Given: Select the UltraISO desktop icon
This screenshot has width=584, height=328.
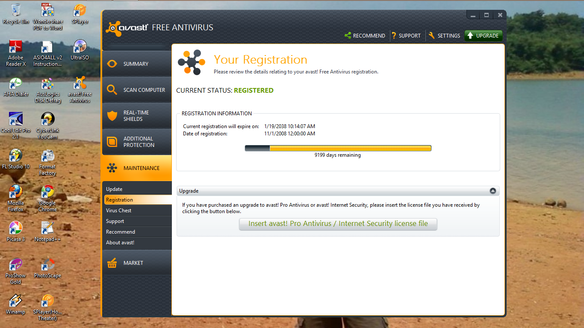Looking at the screenshot, I should (x=80, y=50).
